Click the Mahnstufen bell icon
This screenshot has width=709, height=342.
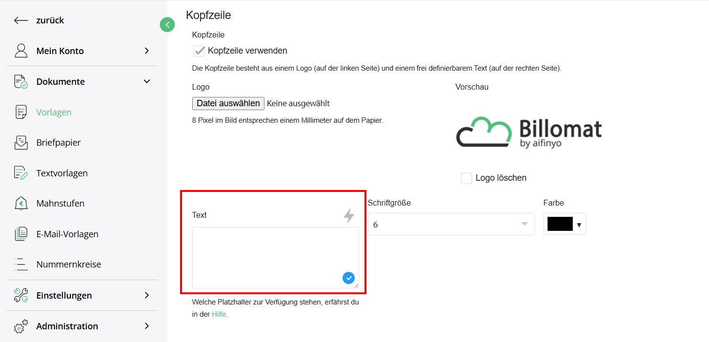click(21, 204)
